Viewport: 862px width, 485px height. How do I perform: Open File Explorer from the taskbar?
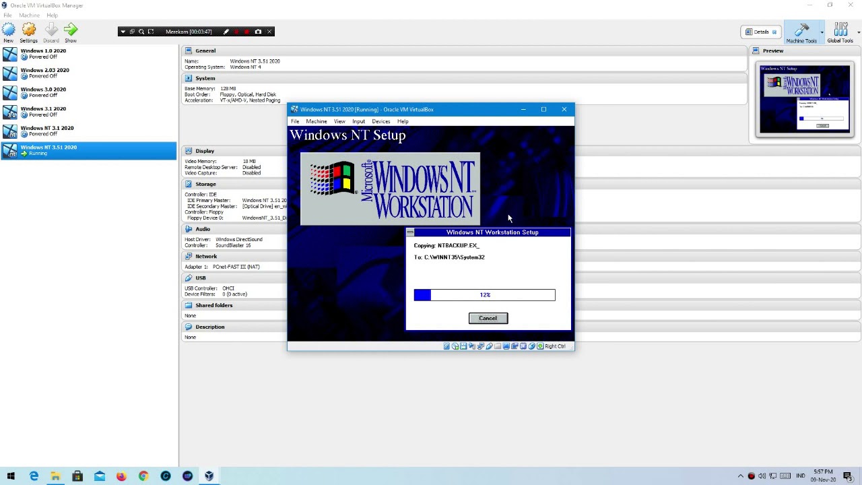coord(55,476)
